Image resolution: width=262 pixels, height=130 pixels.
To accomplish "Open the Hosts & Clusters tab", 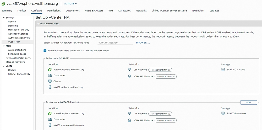I will click(94, 11).
